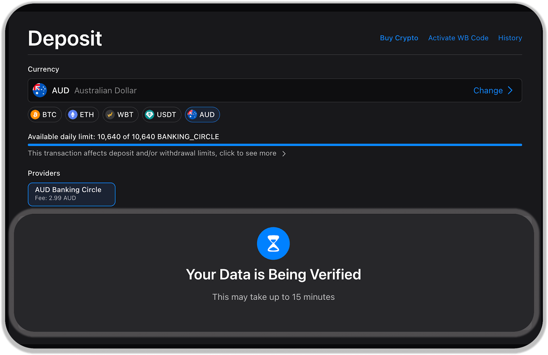Click Australian flag icon in AUD chip

(x=192, y=115)
